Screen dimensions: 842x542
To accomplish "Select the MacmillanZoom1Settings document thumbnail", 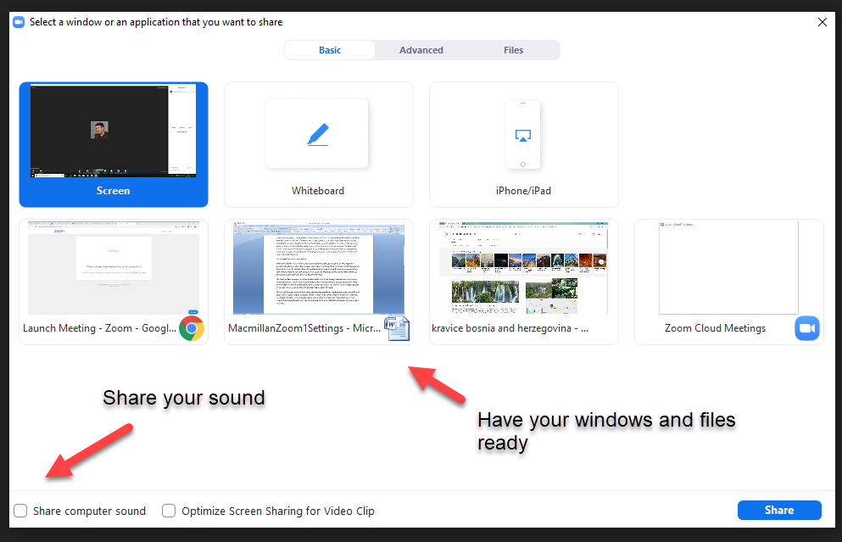I will 319,270.
